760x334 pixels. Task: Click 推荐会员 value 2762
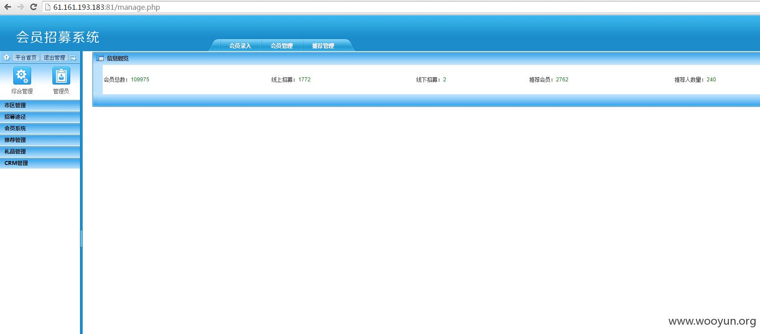pos(562,80)
